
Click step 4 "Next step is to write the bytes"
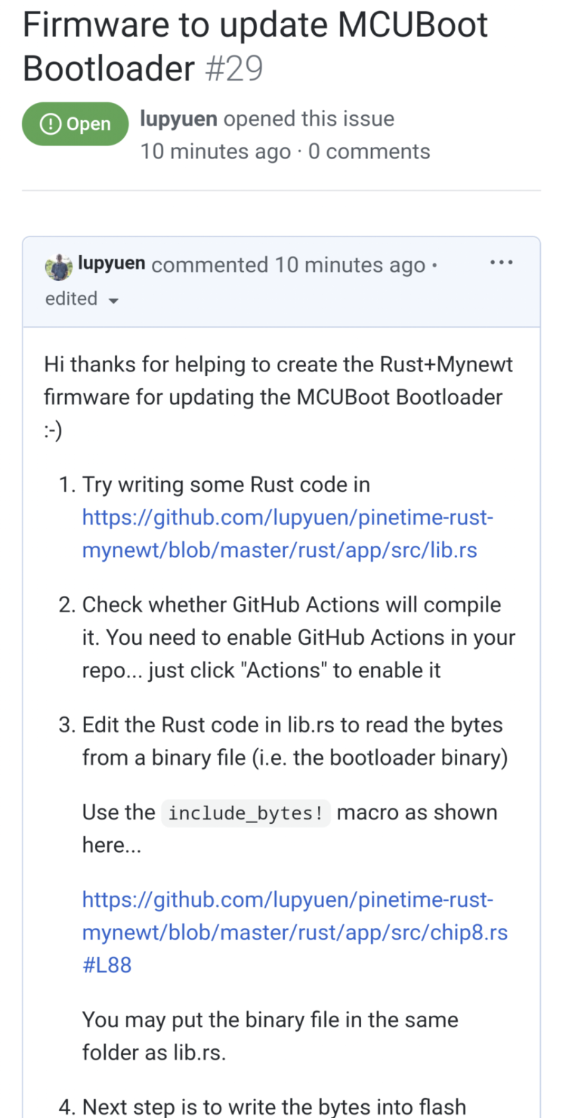[274, 1106]
